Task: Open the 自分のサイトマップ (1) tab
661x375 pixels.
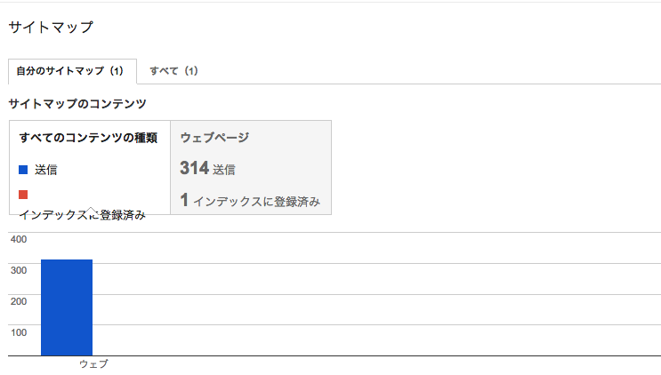Action: click(73, 71)
